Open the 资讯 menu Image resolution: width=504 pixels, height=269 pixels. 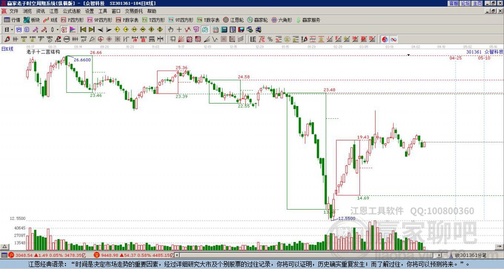pyautogui.click(x=40, y=11)
